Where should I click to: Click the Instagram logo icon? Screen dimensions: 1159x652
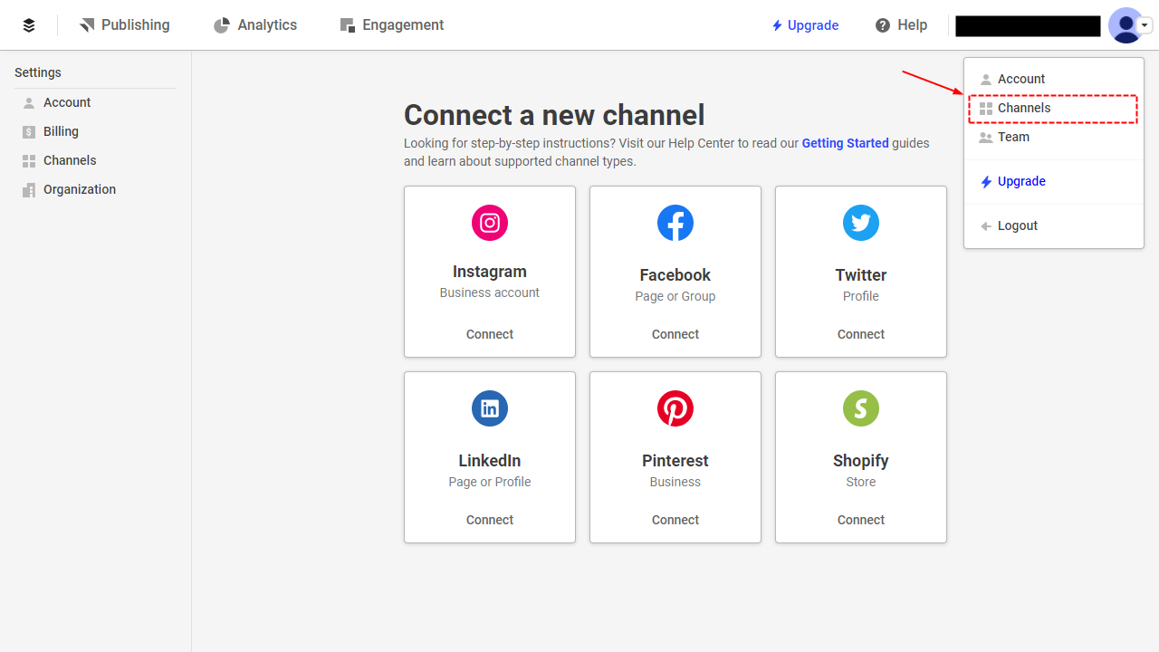[x=490, y=223]
